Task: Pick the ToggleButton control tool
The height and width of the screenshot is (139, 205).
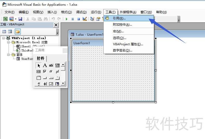Action: (57, 72)
